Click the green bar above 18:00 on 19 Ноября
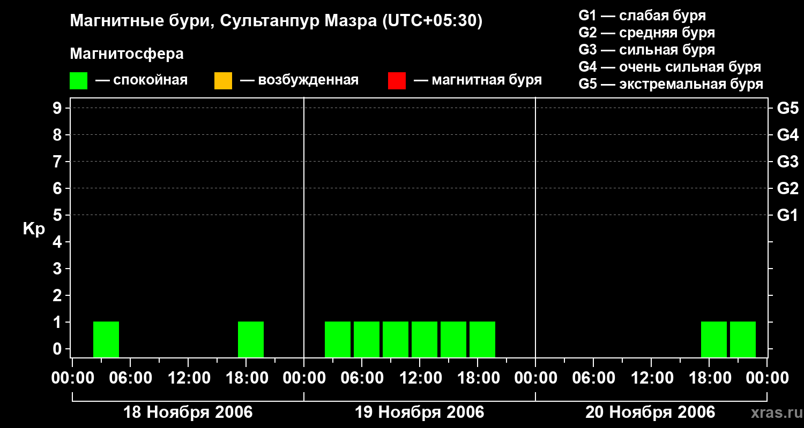This screenshot has height=428, width=804. coord(482,339)
